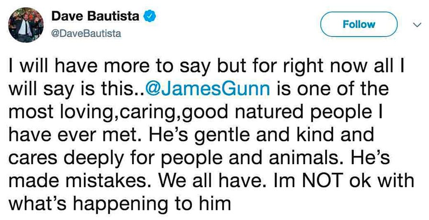Open the @JamesGunn mention link
The width and height of the screenshot is (429, 220).
(208, 89)
